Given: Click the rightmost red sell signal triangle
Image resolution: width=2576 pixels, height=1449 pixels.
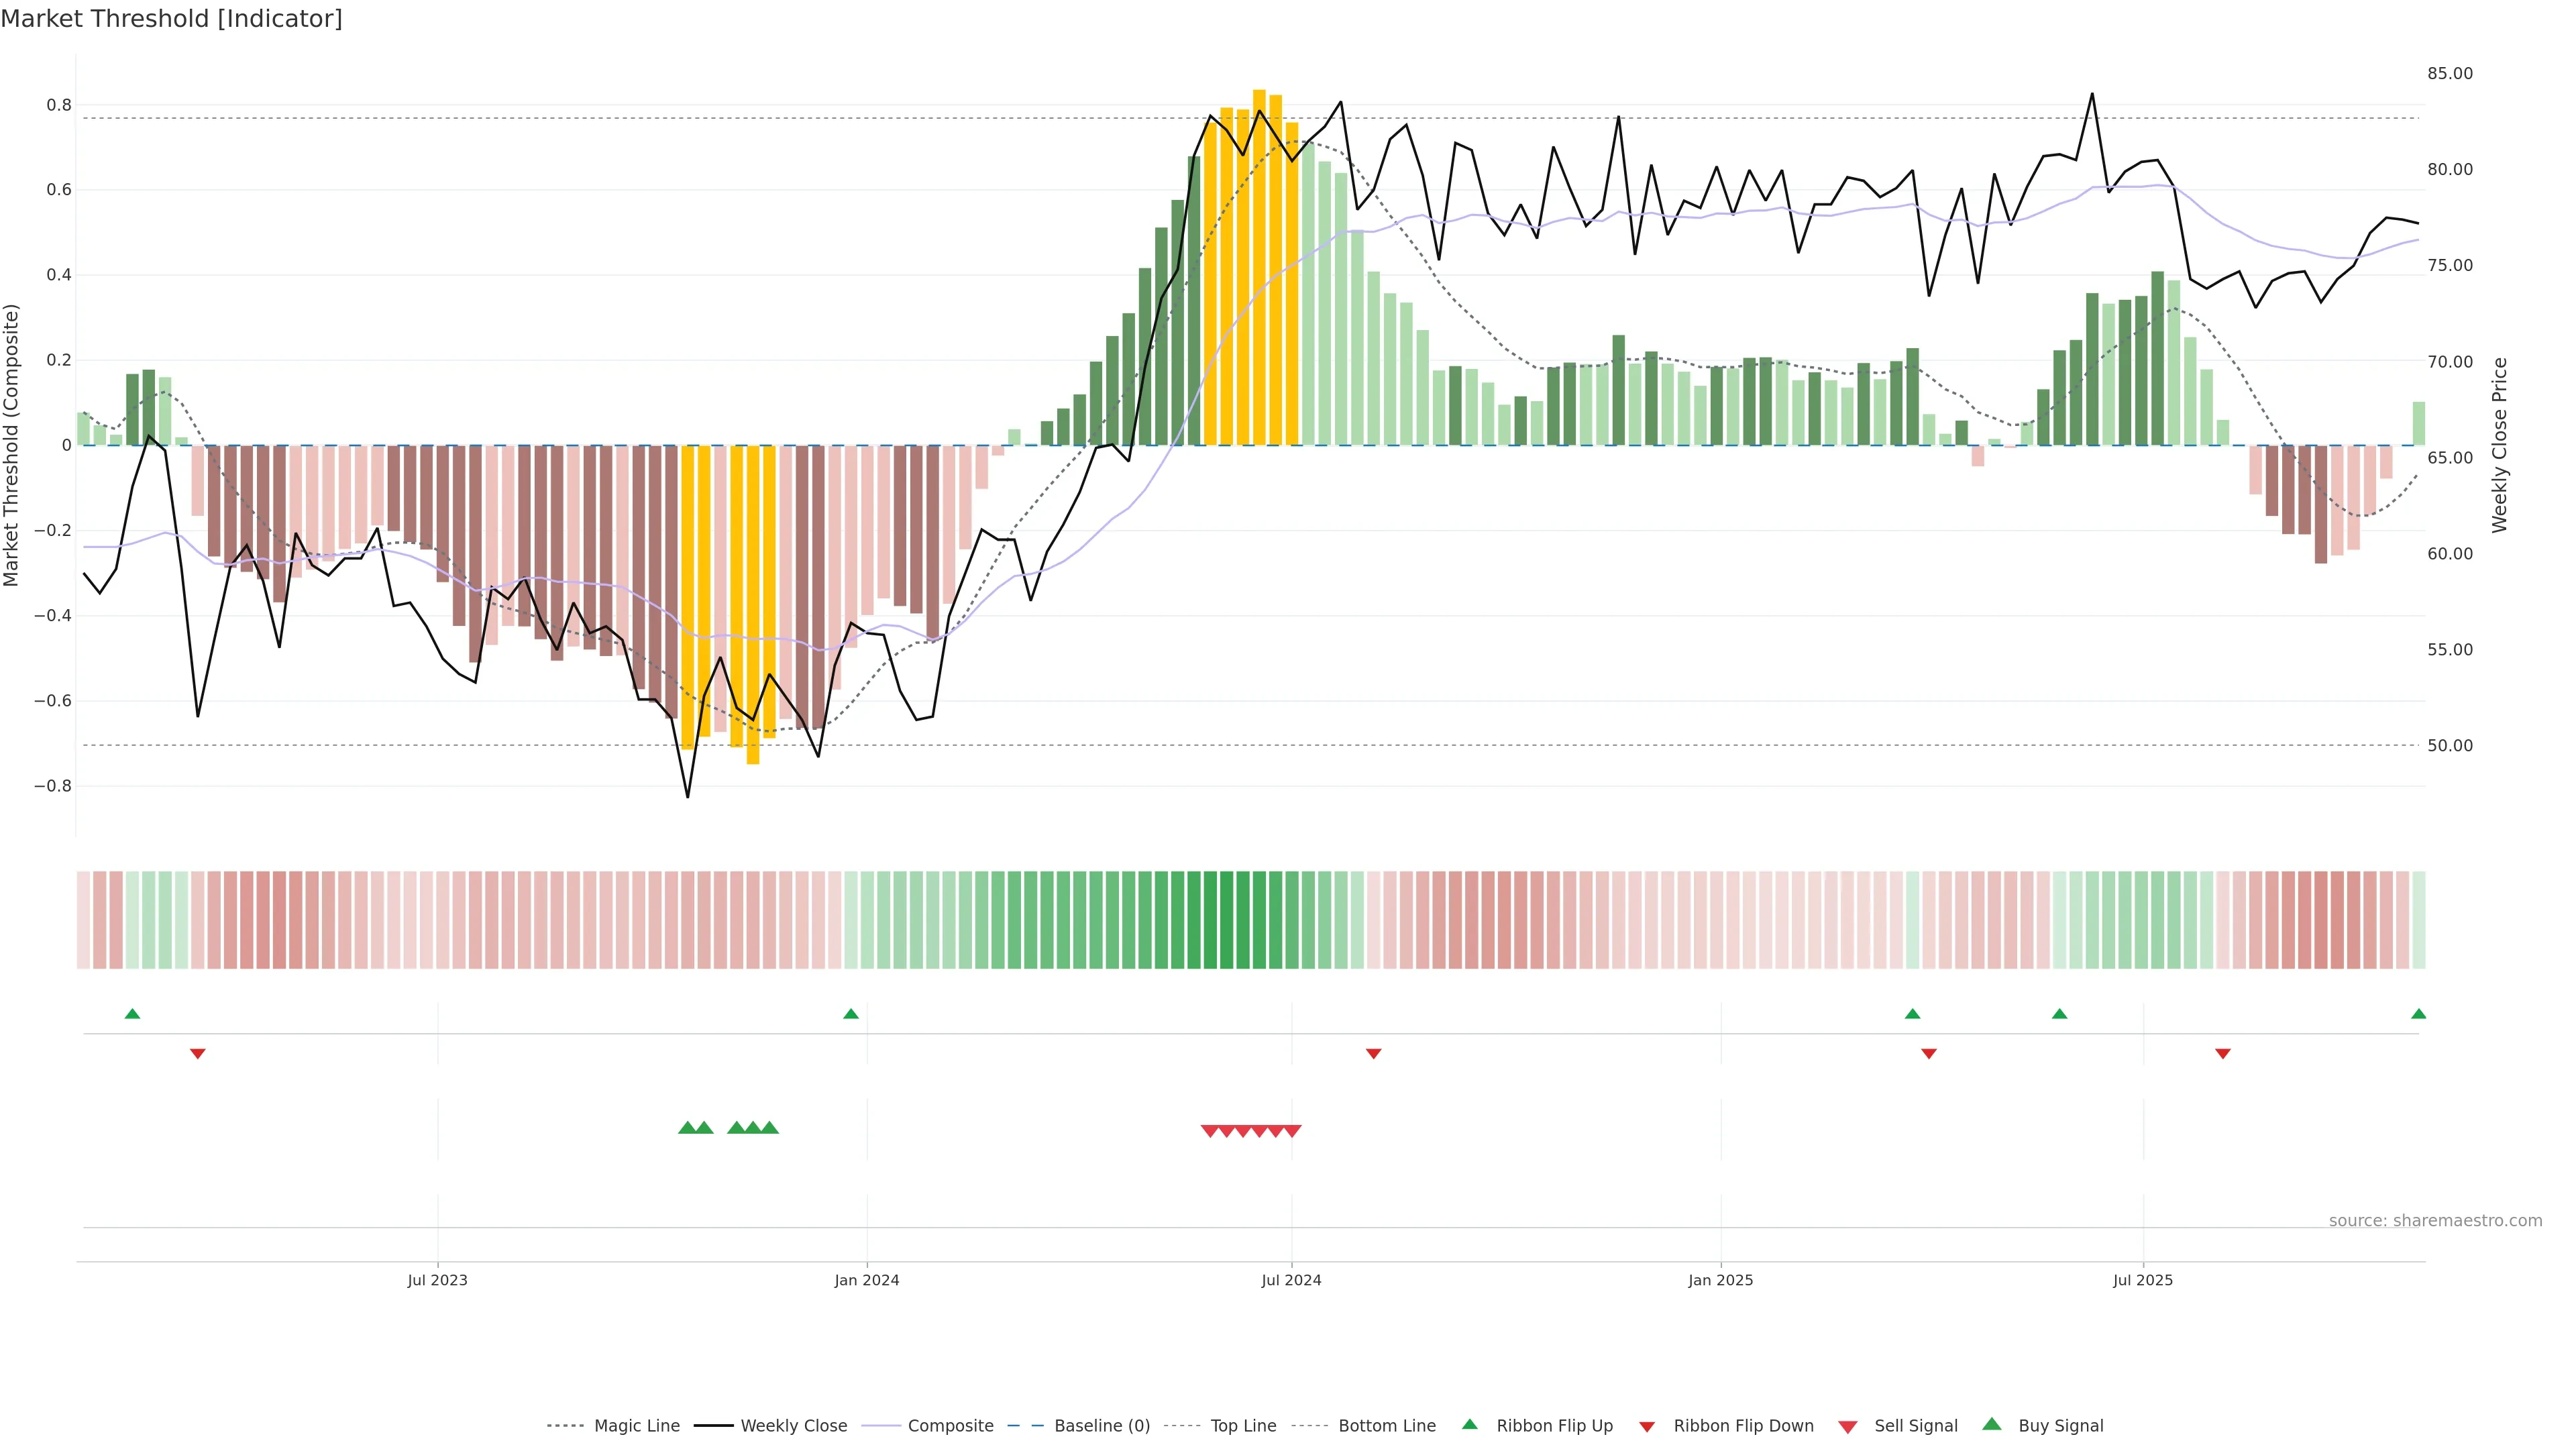Looking at the screenshot, I should pos(1292,1131).
